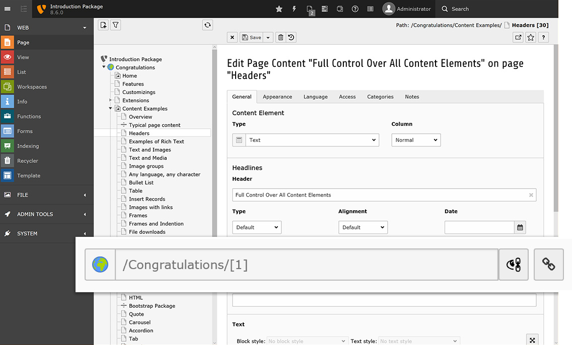
Task: Click the Search field in top bar
Action: [x=460, y=9]
